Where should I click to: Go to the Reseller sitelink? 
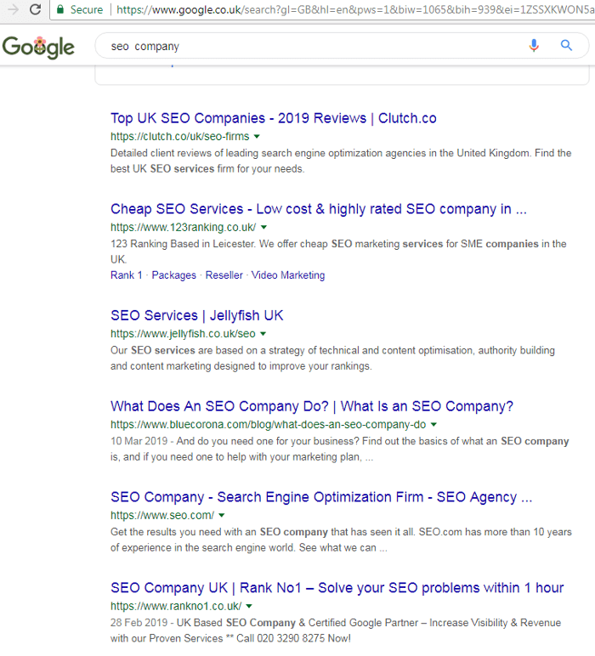pyautogui.click(x=224, y=275)
